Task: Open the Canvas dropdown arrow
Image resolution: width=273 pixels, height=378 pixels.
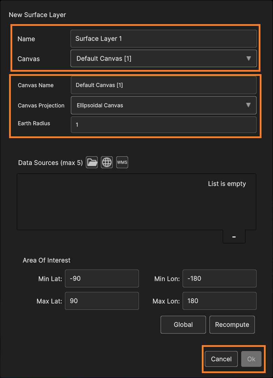Action: pyautogui.click(x=249, y=58)
